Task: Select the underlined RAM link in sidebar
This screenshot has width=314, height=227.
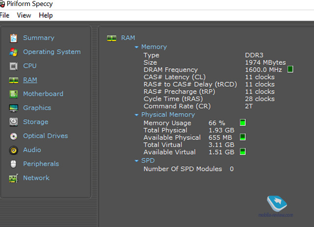Action: (30, 80)
